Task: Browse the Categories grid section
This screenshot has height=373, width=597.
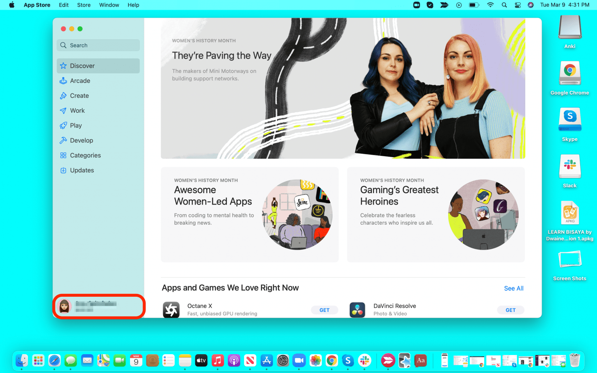Action: click(85, 155)
